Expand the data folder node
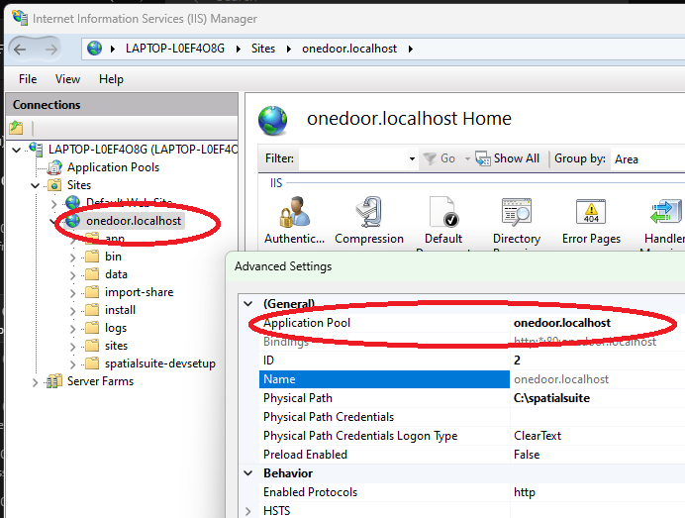The width and height of the screenshot is (685, 518). [x=73, y=275]
